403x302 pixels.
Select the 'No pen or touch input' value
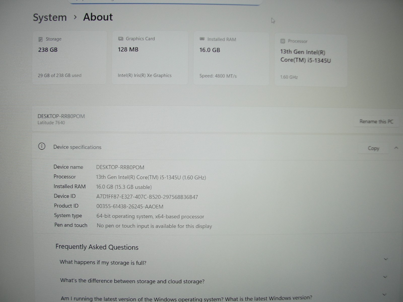(x=154, y=226)
